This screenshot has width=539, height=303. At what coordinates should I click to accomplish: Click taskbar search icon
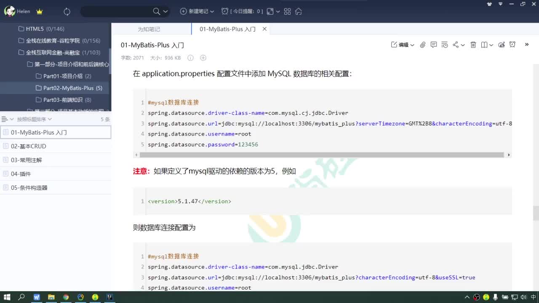pyautogui.click(x=22, y=297)
